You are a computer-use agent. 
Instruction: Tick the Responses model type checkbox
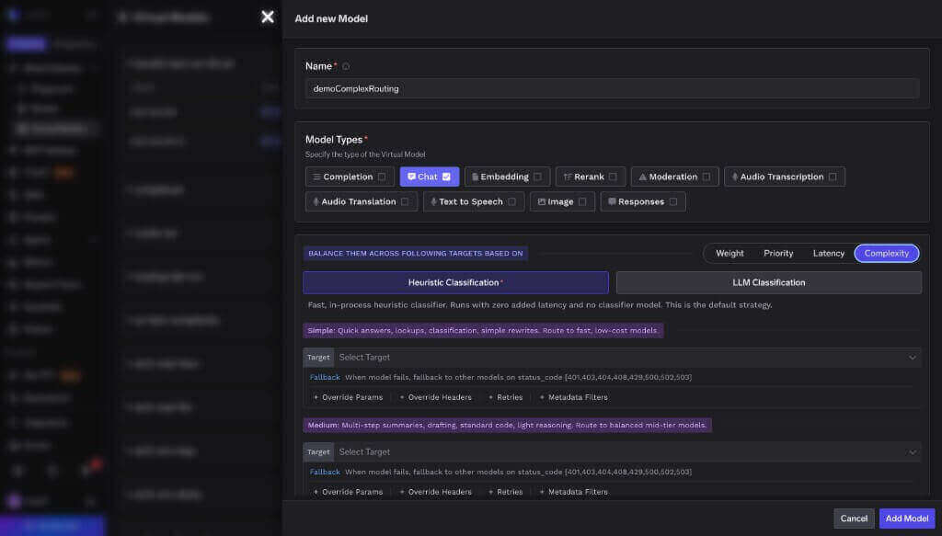[673, 201]
